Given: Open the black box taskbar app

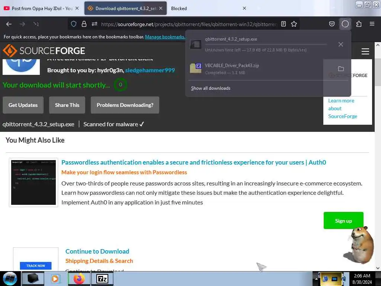Looking at the screenshot, I should click(x=33, y=279).
